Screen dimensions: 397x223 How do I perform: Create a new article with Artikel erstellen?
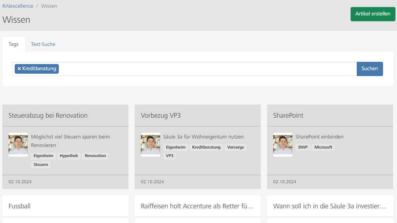point(373,14)
